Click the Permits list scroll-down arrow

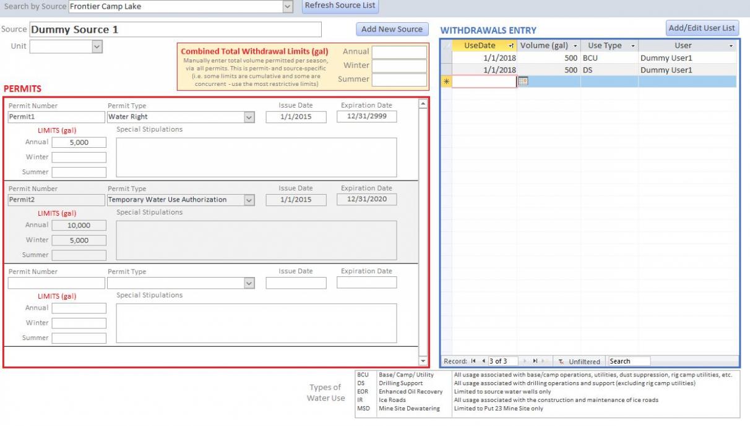[423, 360]
